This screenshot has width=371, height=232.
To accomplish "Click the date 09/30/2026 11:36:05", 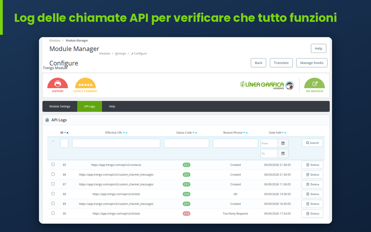I will (277, 184).
